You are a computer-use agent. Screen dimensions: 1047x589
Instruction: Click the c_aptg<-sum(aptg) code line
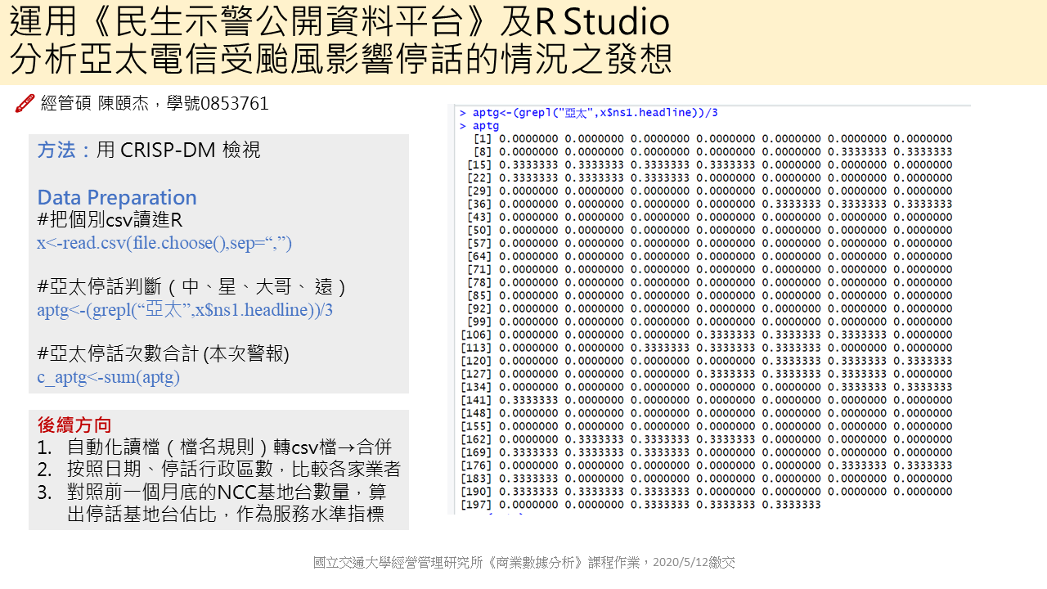[108, 377]
